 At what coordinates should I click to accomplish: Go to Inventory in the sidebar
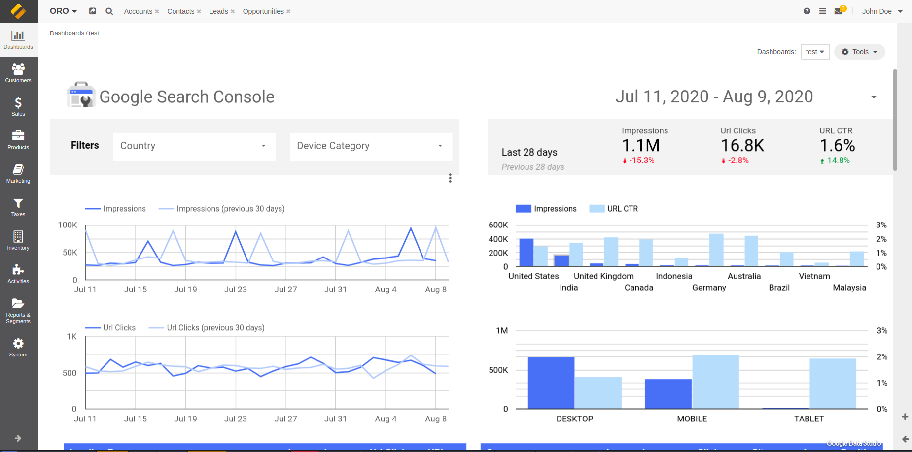point(18,240)
